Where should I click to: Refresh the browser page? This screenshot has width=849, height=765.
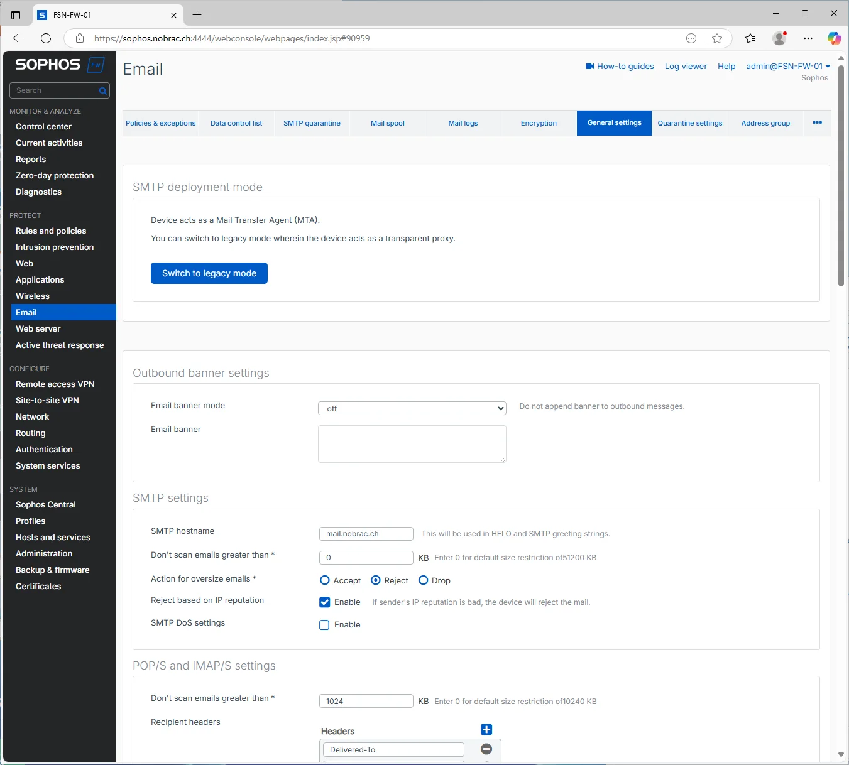pyautogui.click(x=46, y=38)
